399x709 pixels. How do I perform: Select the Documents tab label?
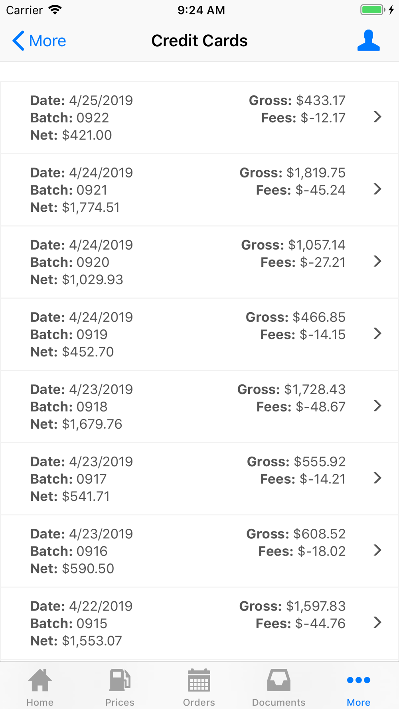click(x=279, y=702)
